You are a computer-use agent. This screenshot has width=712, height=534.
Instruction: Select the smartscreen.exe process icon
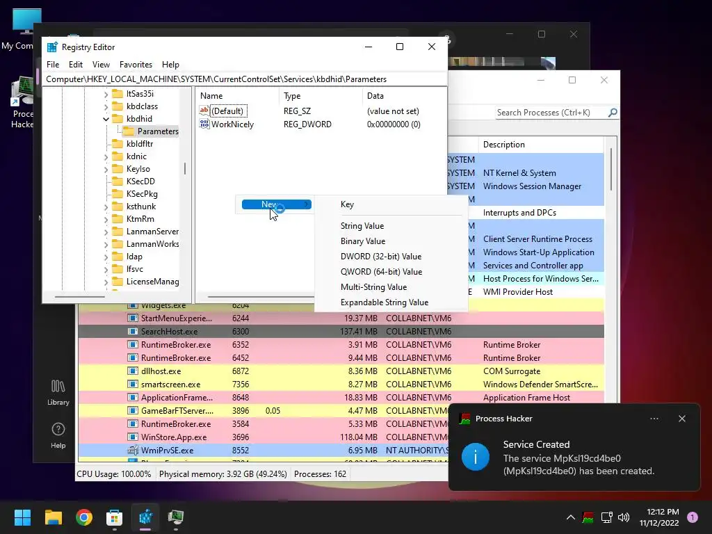click(x=133, y=384)
